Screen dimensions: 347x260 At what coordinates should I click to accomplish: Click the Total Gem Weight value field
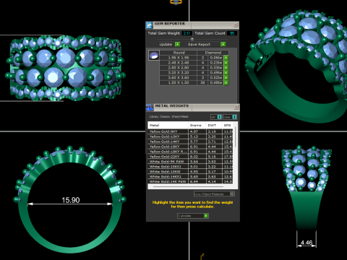pos(187,33)
